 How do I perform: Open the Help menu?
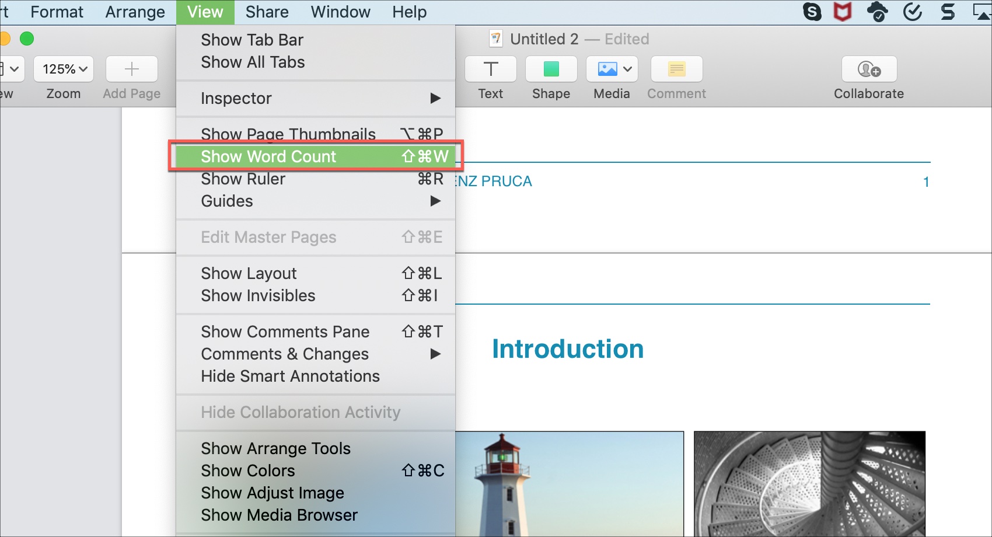point(409,12)
